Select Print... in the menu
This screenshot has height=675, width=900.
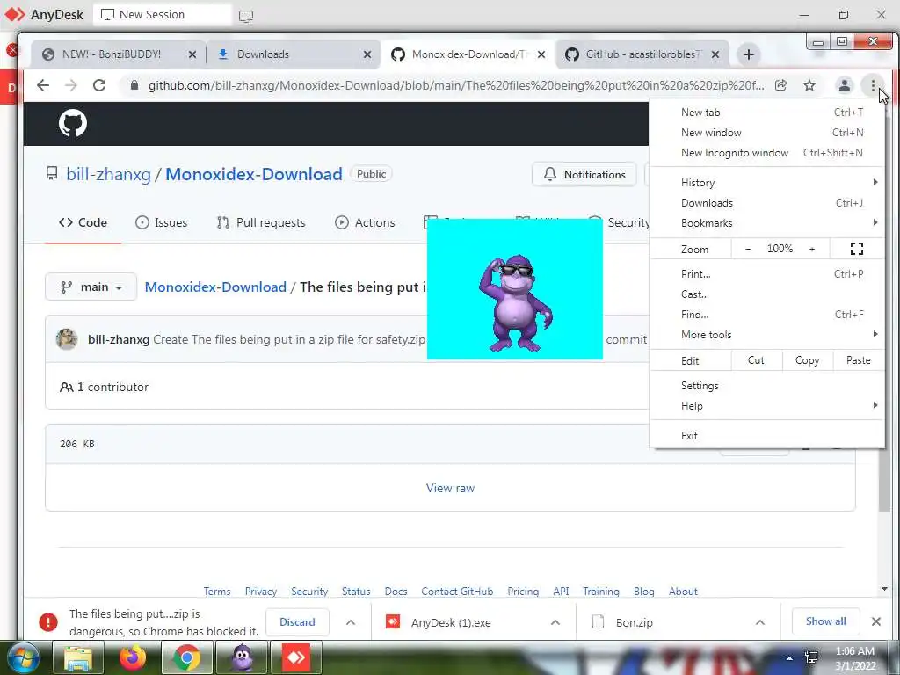(x=767, y=274)
